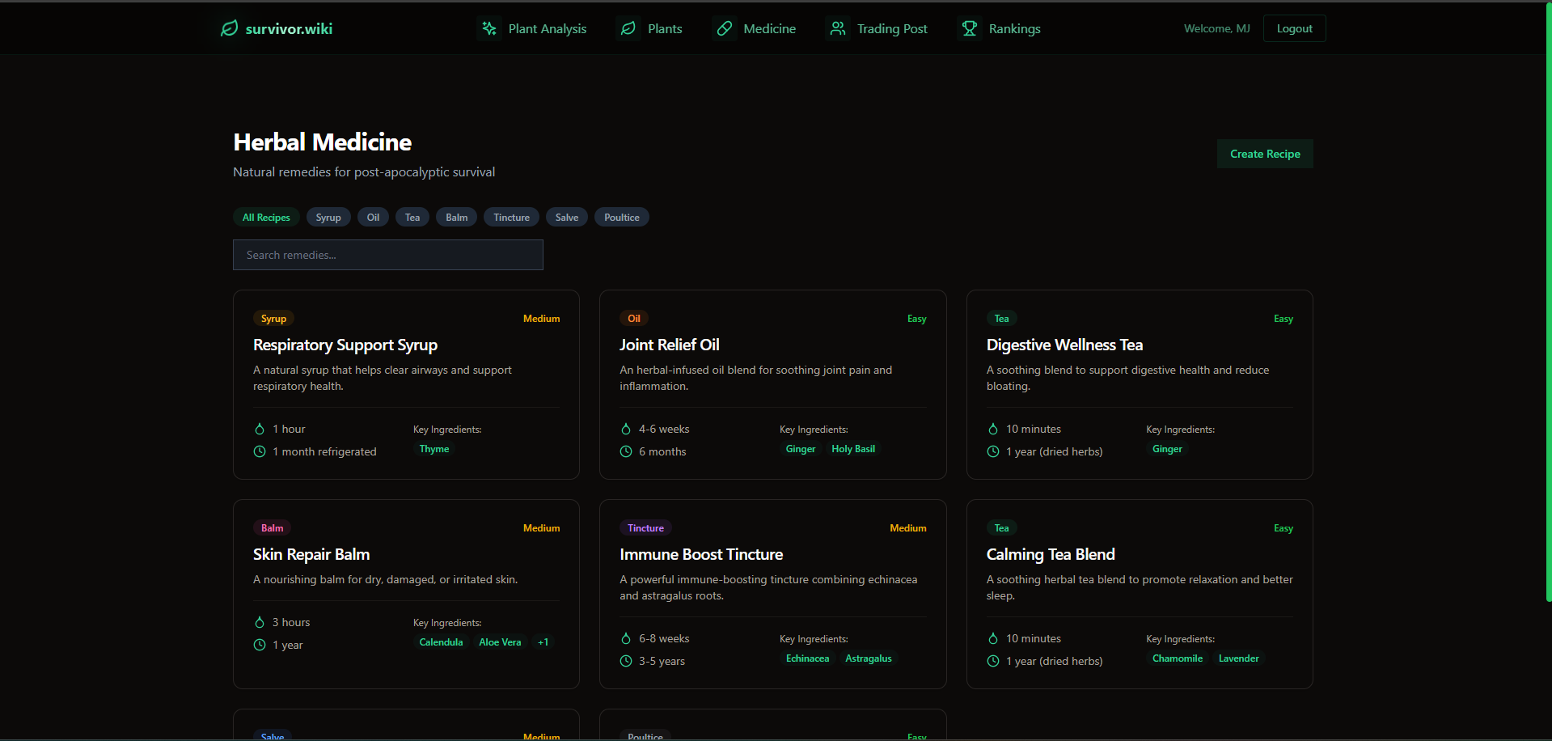Viewport: 1552px width, 741px height.
Task: Click the Plants leaf icon in navbar
Action: 628,28
